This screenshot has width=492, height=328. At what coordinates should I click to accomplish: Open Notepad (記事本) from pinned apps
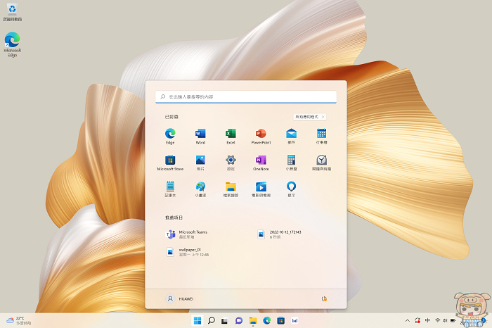coord(170,187)
